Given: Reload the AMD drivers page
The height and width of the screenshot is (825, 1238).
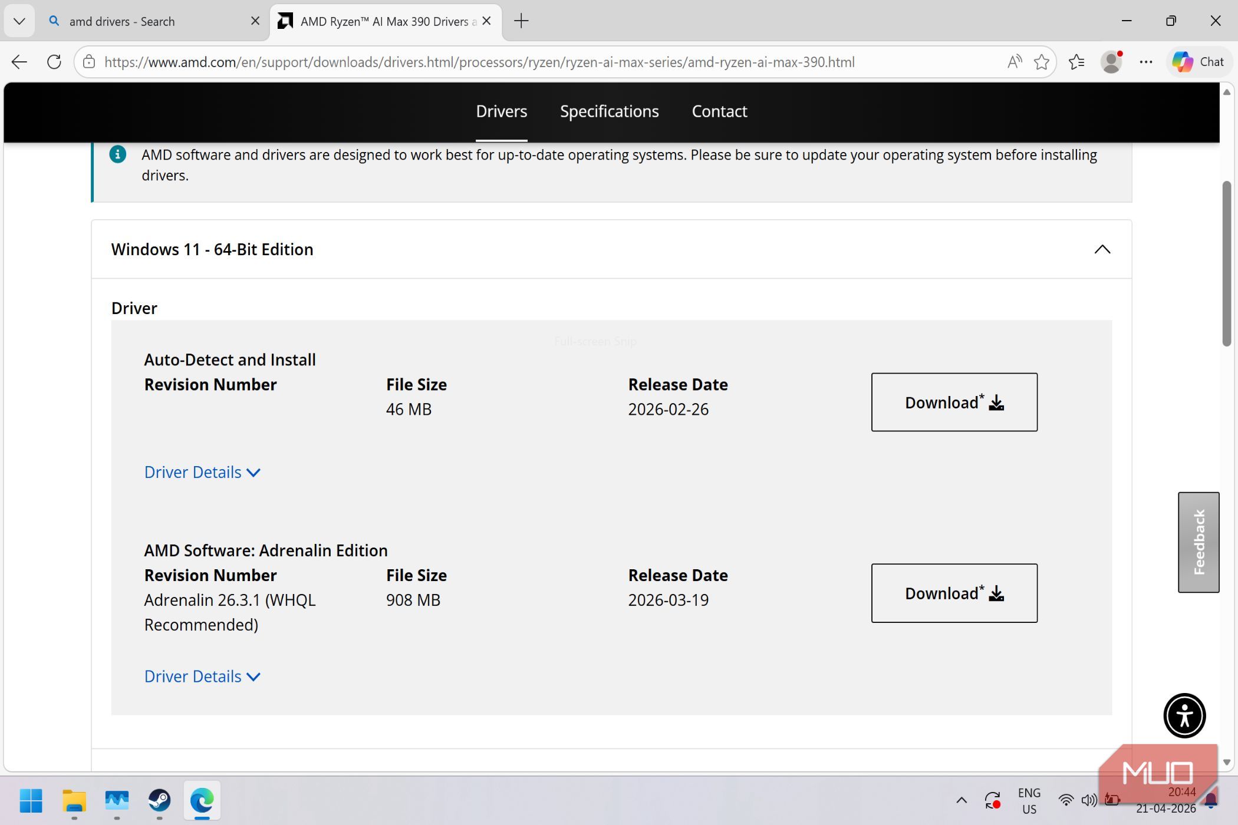Looking at the screenshot, I should [54, 62].
